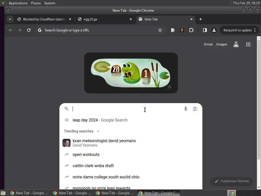Click Customize Chrome button

pos(231,181)
